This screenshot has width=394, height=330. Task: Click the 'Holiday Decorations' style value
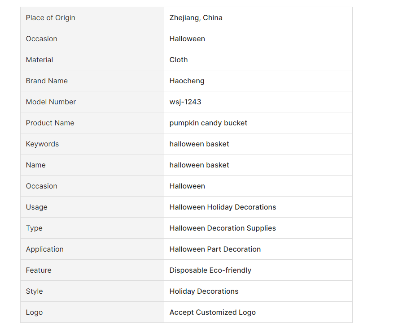pos(204,291)
